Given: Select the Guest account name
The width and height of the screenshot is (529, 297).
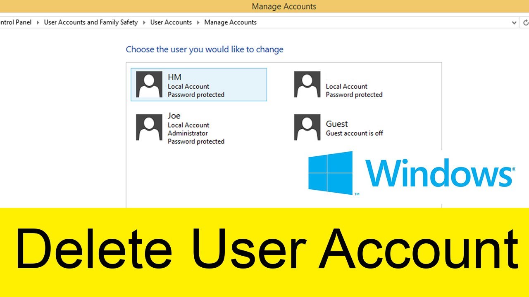Looking at the screenshot, I should [x=337, y=124].
